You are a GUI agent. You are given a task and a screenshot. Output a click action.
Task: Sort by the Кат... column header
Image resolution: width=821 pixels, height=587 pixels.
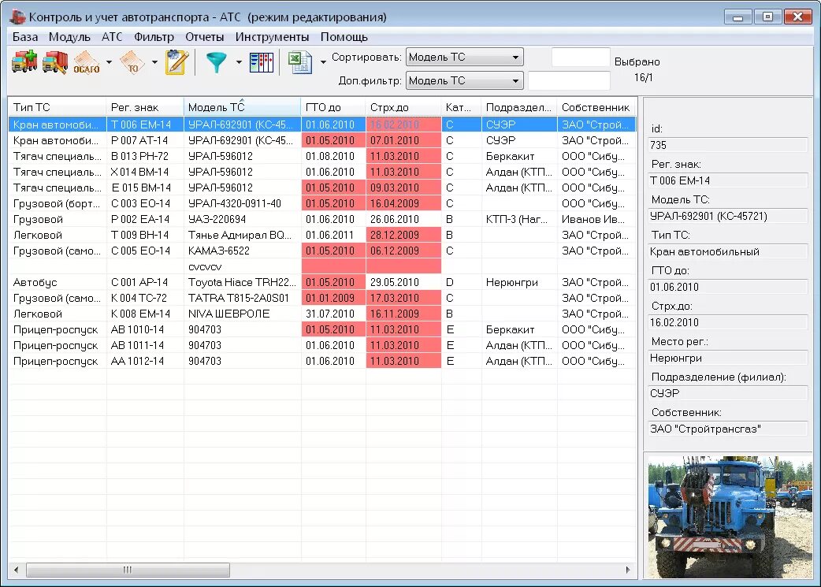click(461, 107)
